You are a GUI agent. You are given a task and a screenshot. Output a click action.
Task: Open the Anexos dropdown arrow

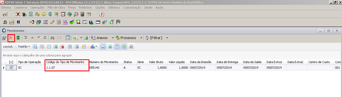click(x=112, y=38)
